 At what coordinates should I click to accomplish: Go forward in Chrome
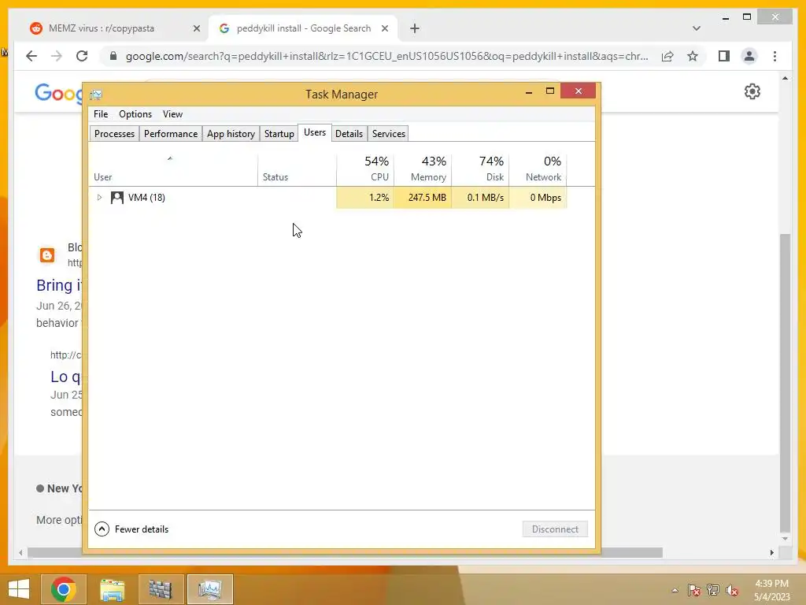[57, 56]
